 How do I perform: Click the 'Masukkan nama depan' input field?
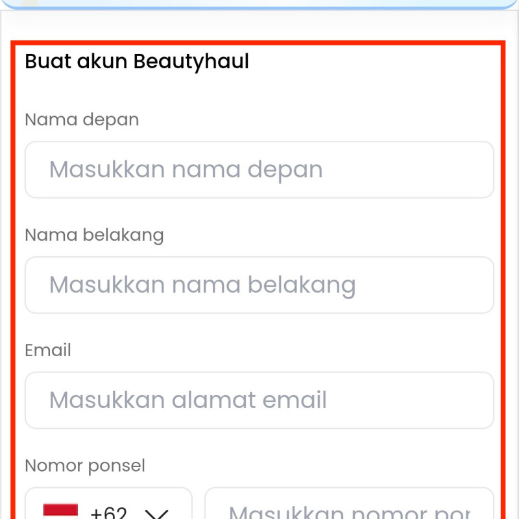[x=259, y=169]
